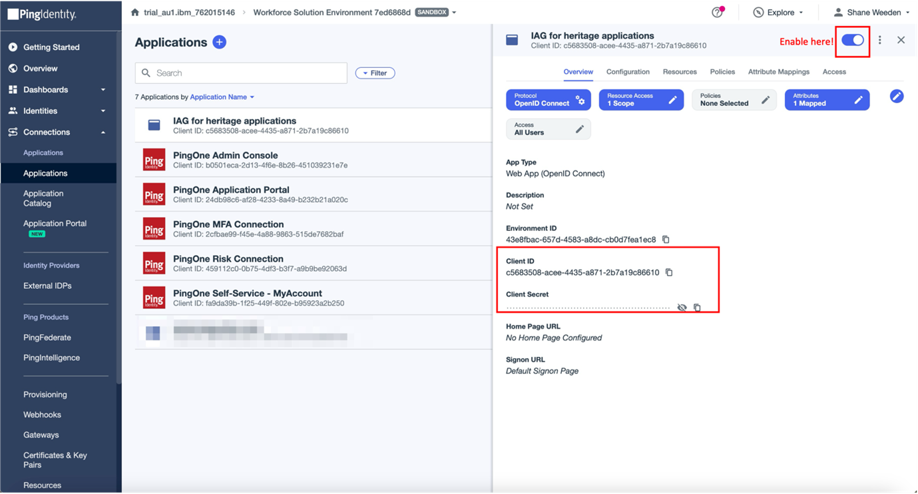The width and height of the screenshot is (918, 494).
Task: Open Application Catalog in sidebar
Action: click(43, 198)
